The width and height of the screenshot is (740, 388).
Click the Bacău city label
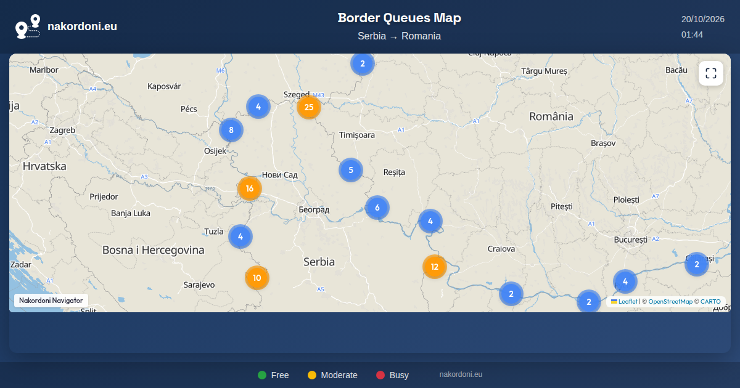pos(676,70)
